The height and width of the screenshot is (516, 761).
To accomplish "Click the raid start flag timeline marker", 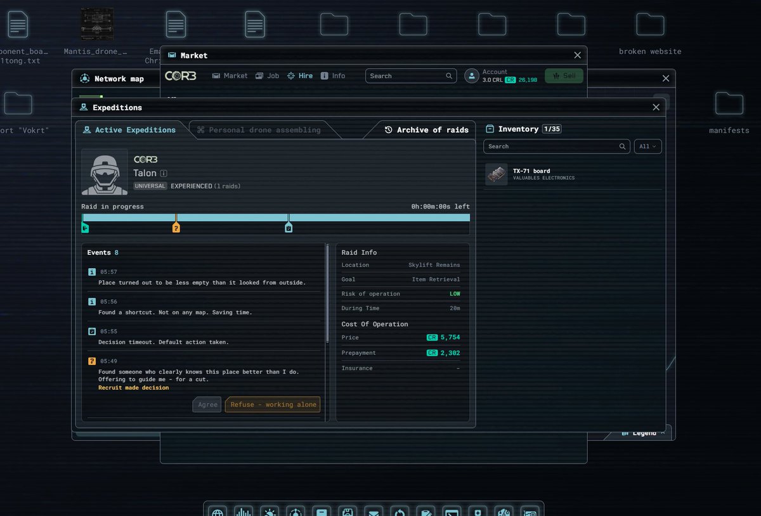I will click(x=85, y=228).
